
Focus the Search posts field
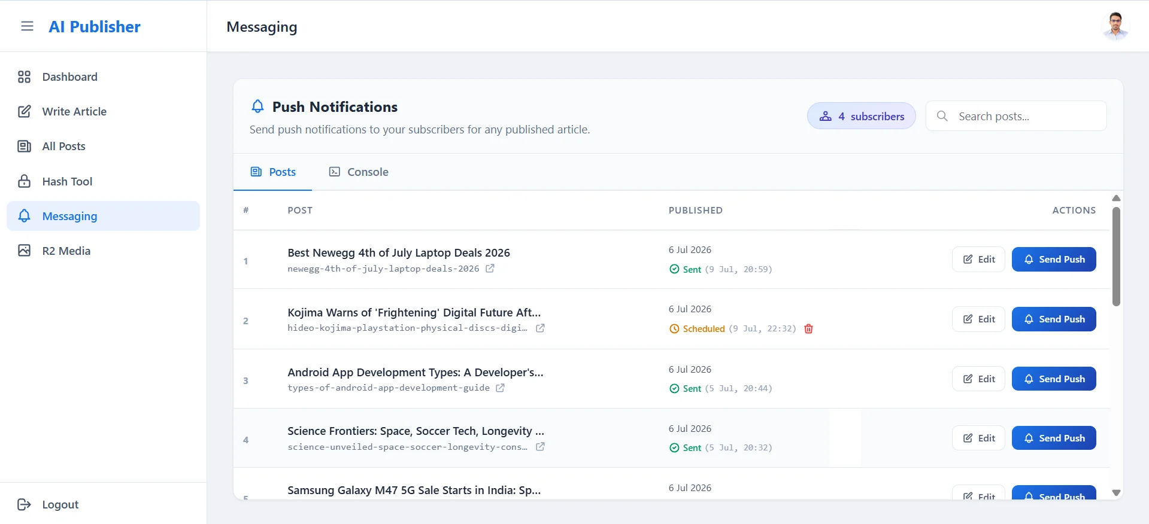point(1016,116)
